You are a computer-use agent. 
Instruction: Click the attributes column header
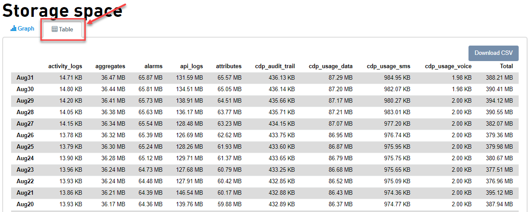(229, 66)
